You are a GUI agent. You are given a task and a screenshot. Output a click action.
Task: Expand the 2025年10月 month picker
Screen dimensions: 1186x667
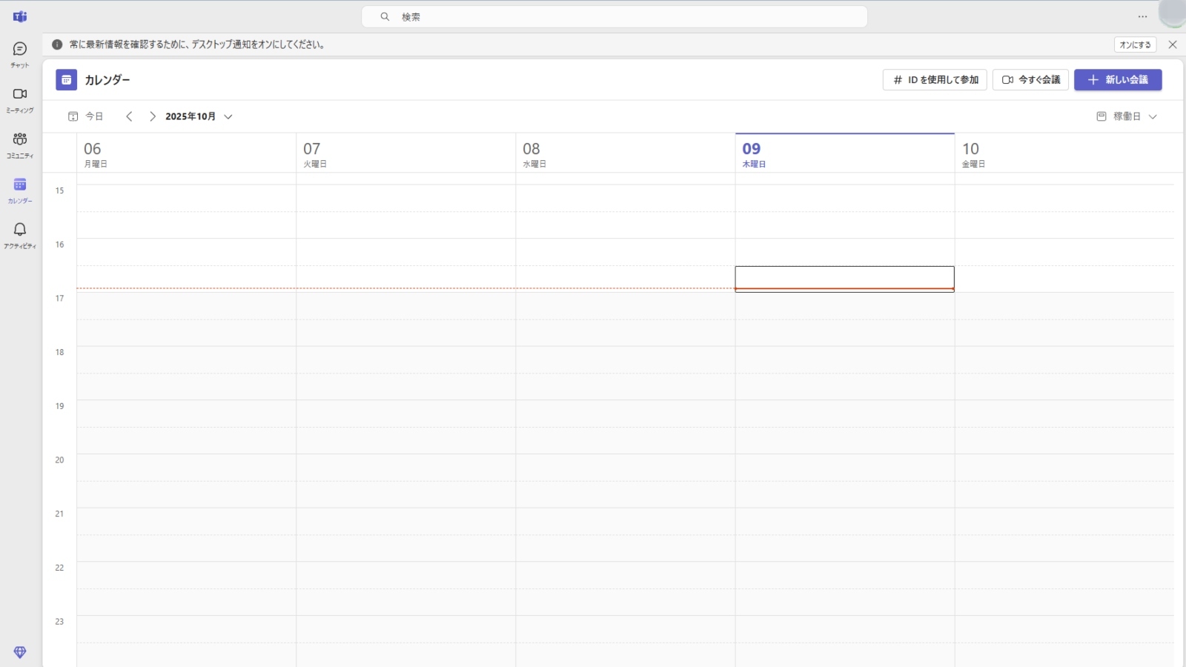[199, 116]
